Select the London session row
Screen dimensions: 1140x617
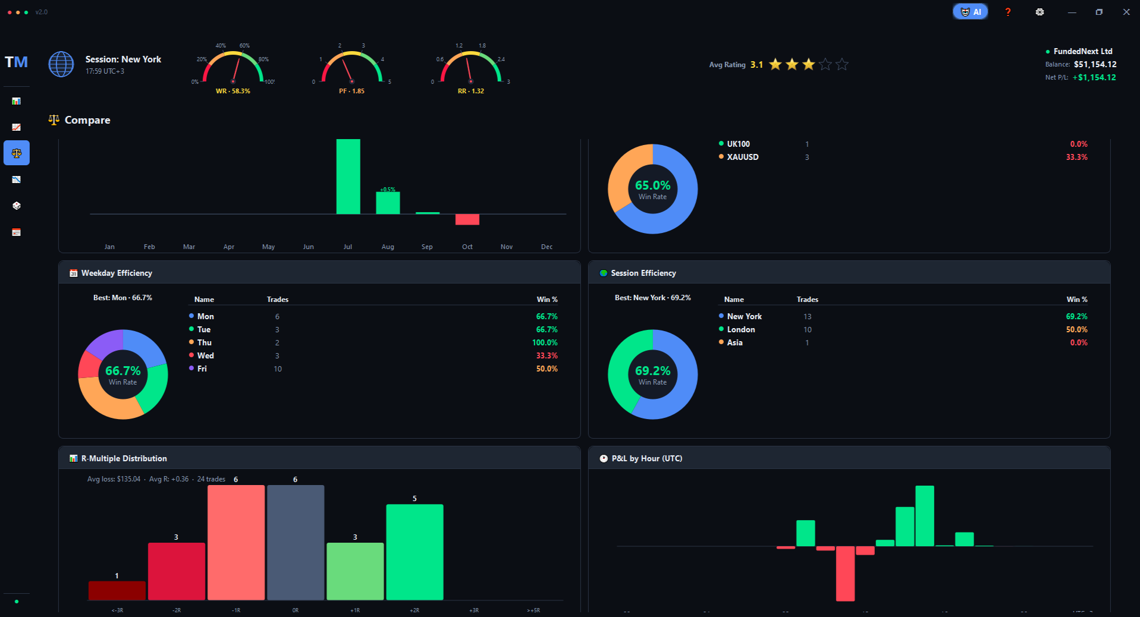[x=903, y=330]
